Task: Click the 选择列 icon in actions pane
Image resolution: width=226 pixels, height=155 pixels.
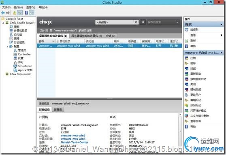Action: 186,30
